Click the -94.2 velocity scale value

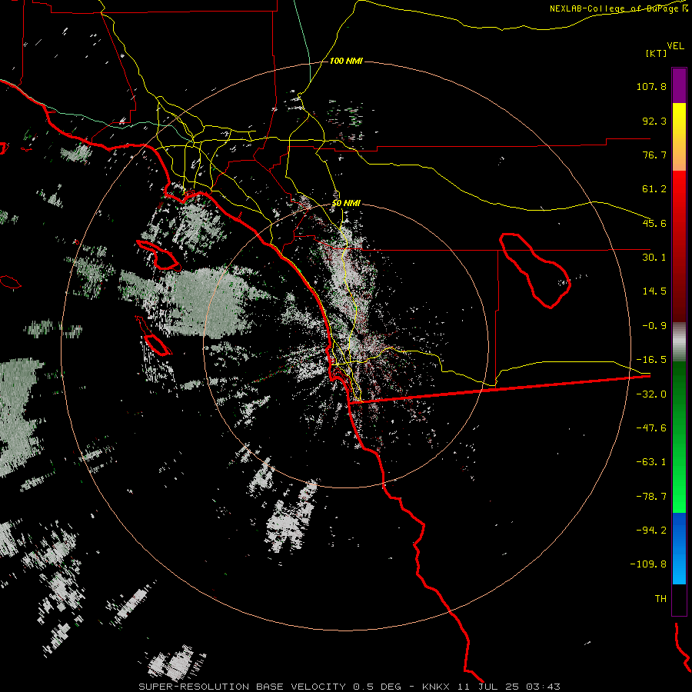pos(651,531)
